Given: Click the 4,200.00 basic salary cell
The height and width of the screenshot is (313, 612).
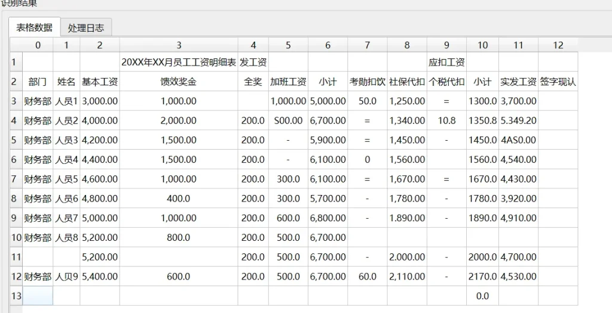Looking at the screenshot, I should click(x=100, y=140).
